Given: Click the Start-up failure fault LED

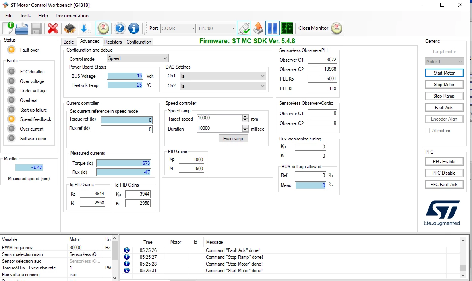Looking at the screenshot, I should 12,110.
